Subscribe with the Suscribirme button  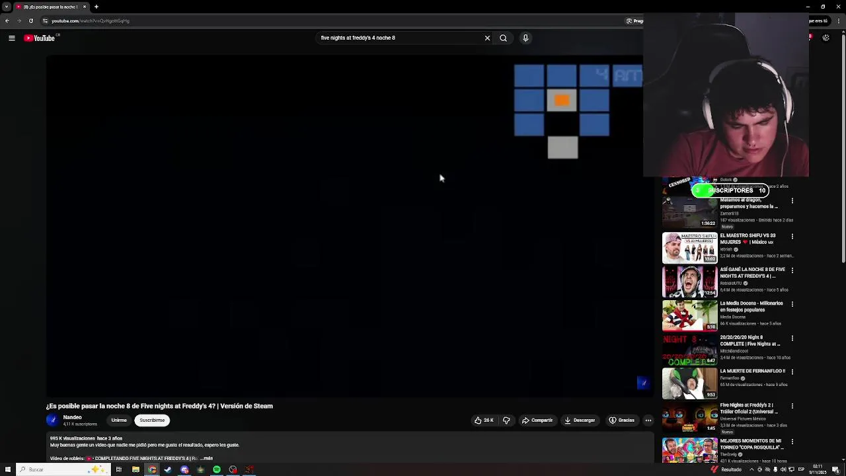pos(152,420)
